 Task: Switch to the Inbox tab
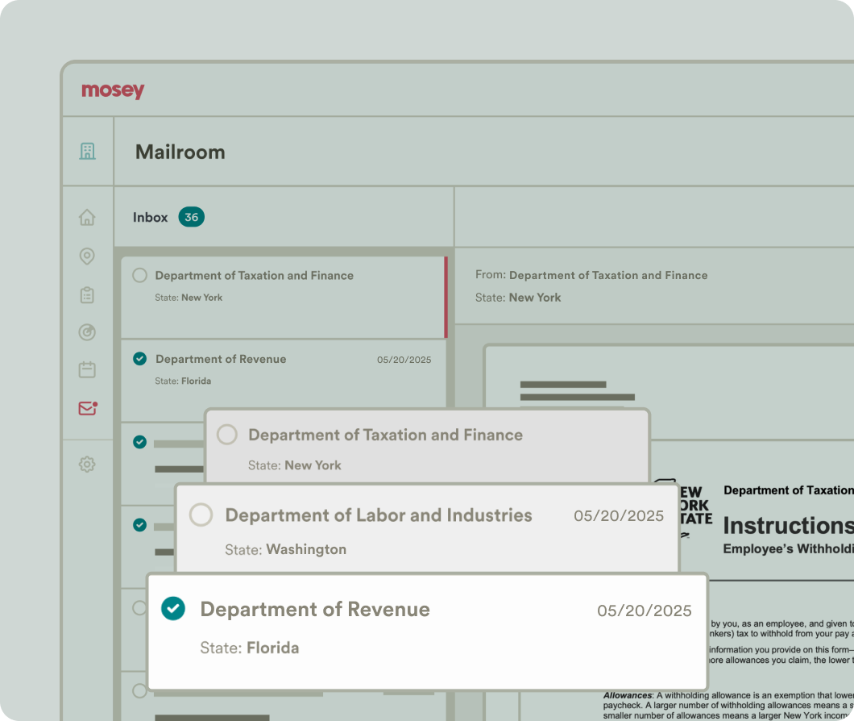[150, 217]
